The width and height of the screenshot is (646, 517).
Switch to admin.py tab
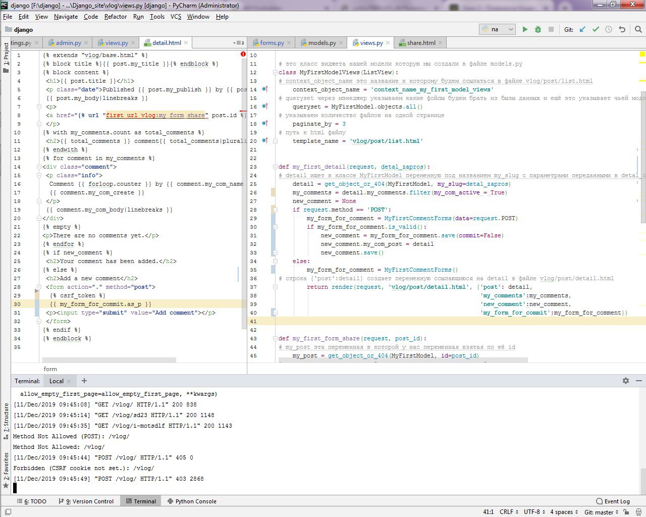click(68, 43)
